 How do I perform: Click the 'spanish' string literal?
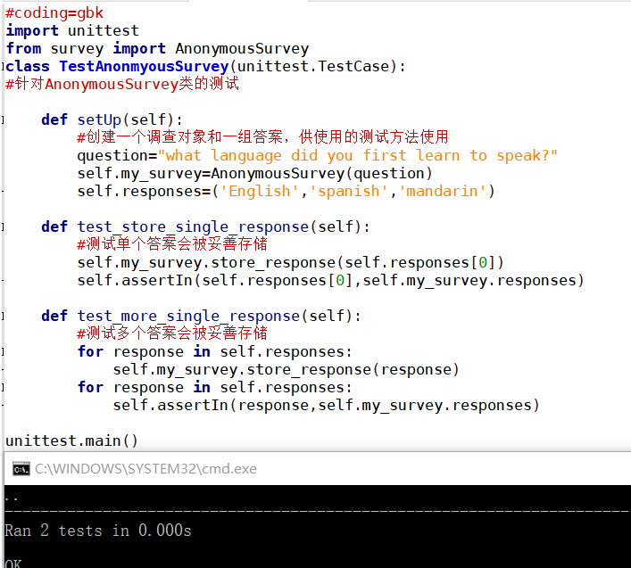(x=349, y=192)
